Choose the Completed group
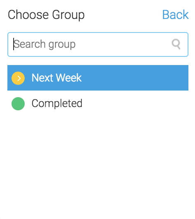Screen dimensions: 195x219 (98, 103)
